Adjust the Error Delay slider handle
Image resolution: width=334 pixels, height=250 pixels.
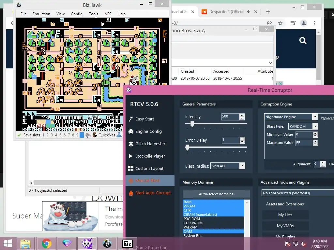pyautogui.click(x=187, y=147)
